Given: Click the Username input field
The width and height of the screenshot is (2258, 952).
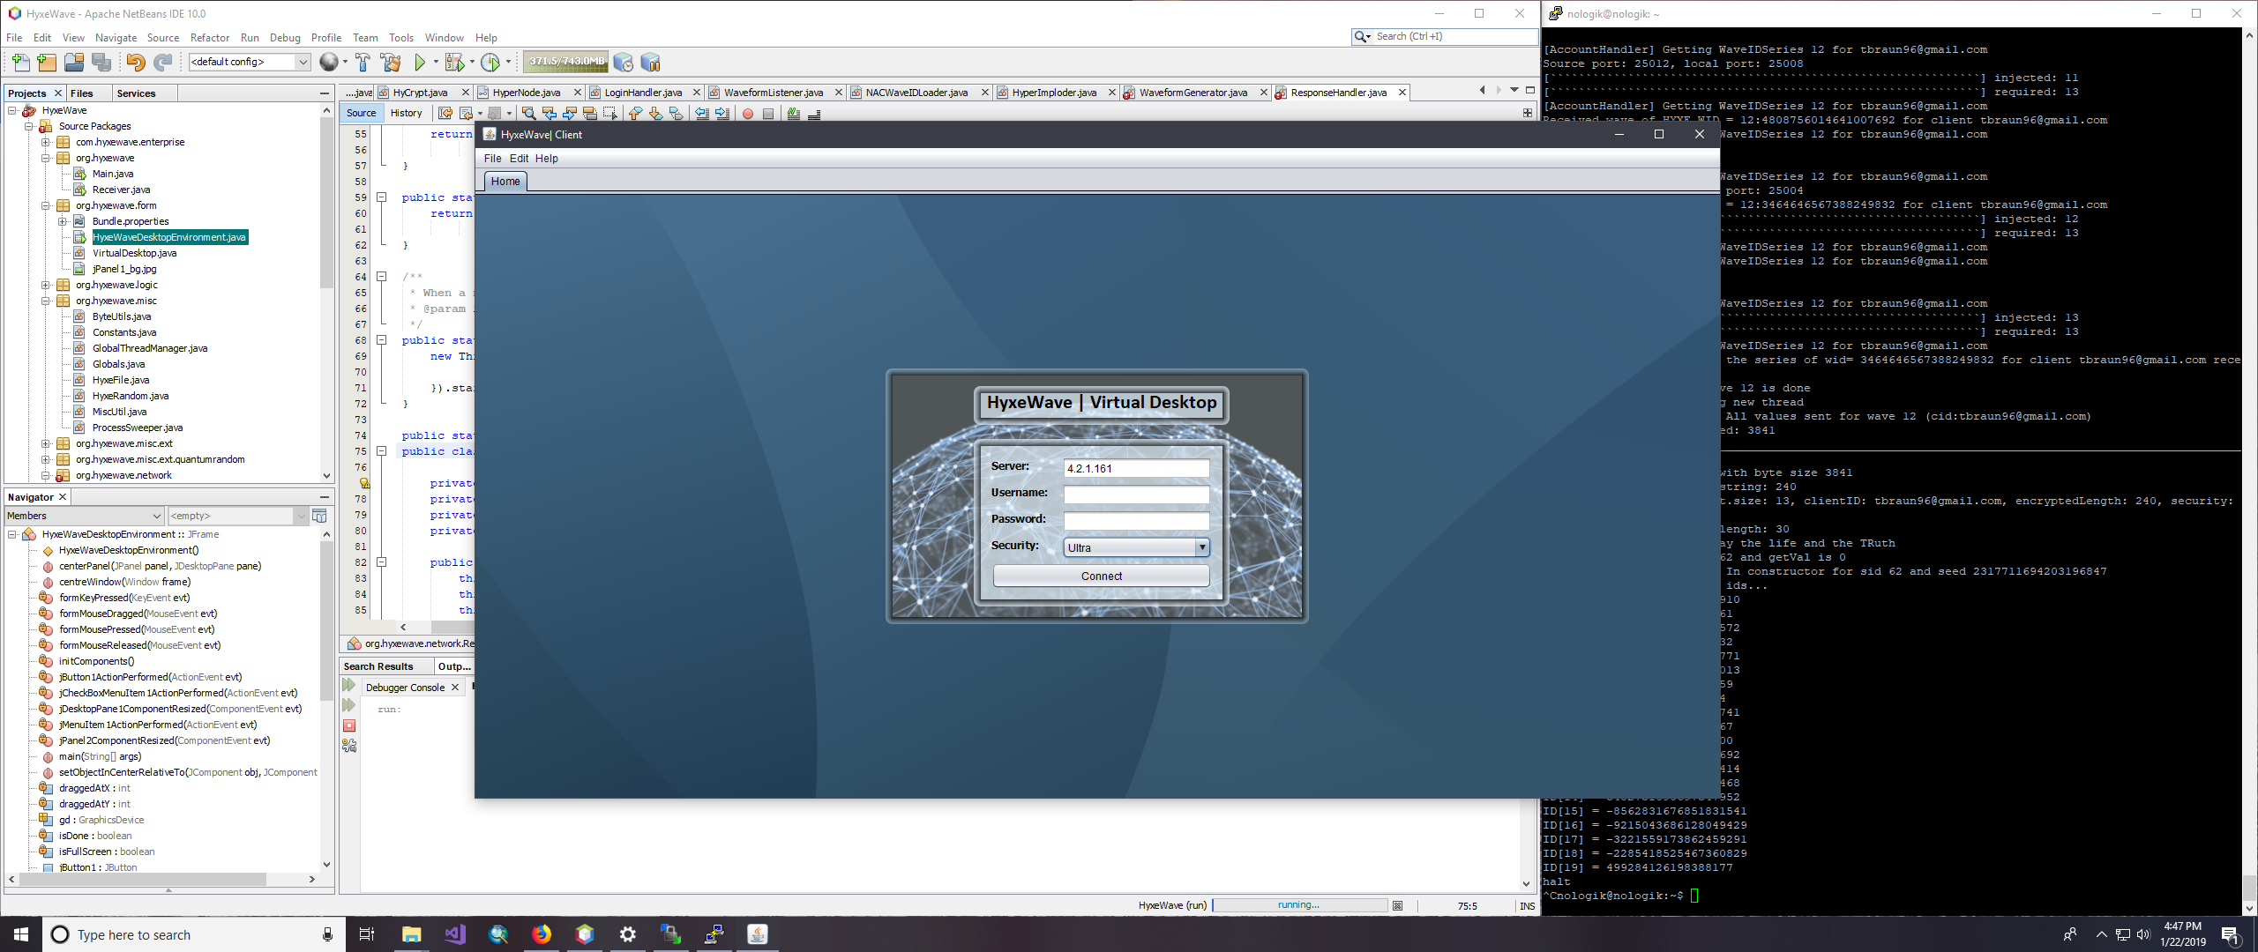Looking at the screenshot, I should (1136, 495).
